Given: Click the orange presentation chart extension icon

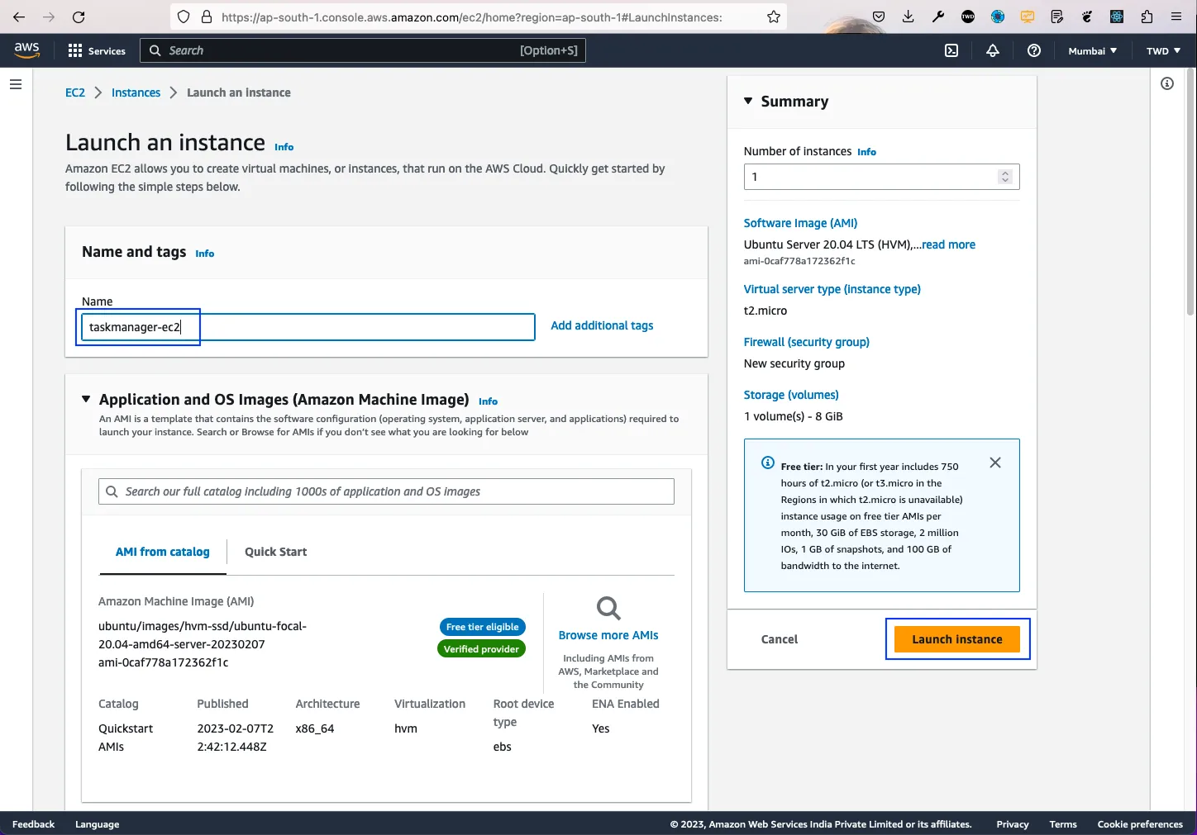Looking at the screenshot, I should [1028, 17].
